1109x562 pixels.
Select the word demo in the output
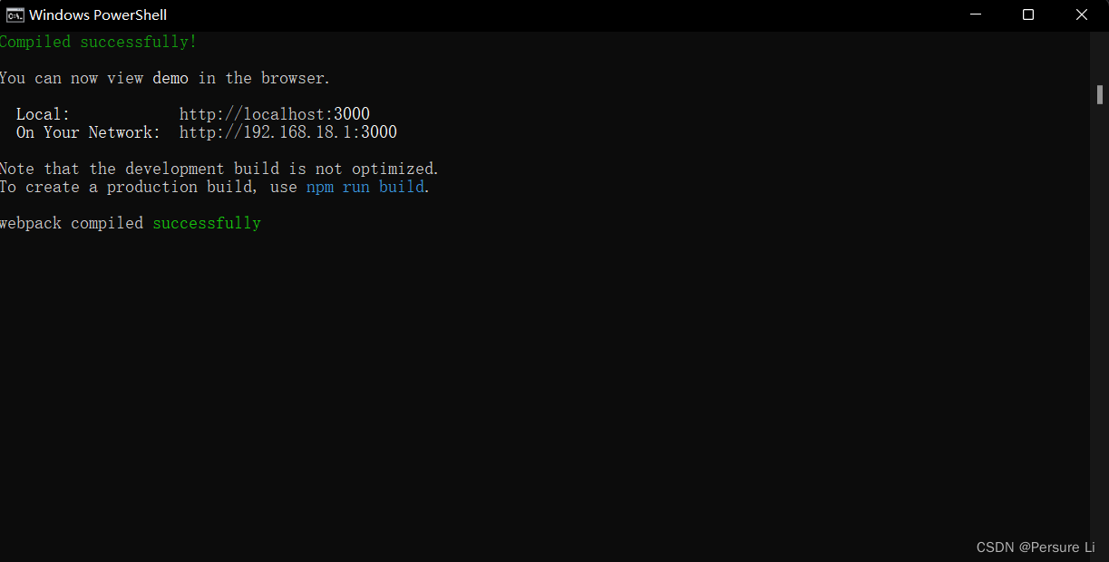coord(170,77)
